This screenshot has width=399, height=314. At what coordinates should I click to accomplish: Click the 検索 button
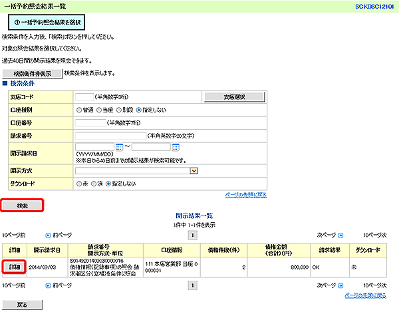pos(23,206)
